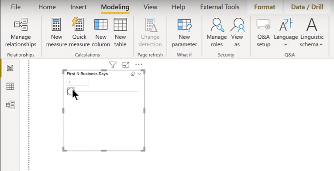The width and height of the screenshot is (334, 171).
Task: Click the filter icon above the slicer
Action: pos(113,65)
